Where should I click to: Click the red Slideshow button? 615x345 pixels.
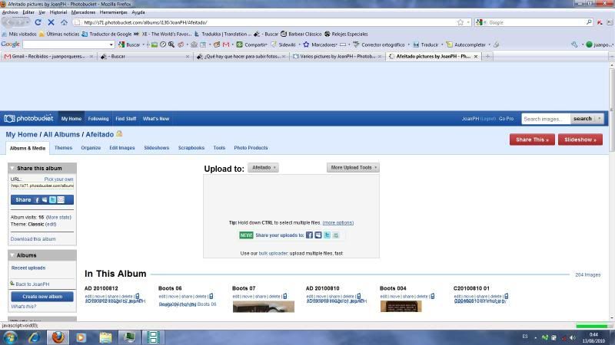coord(580,140)
